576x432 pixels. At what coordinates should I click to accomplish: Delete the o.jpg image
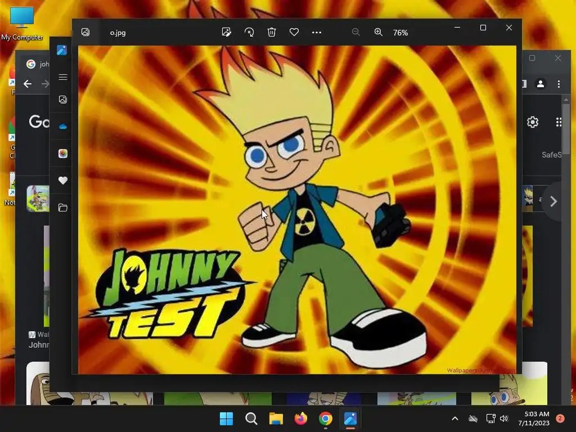[272, 32]
